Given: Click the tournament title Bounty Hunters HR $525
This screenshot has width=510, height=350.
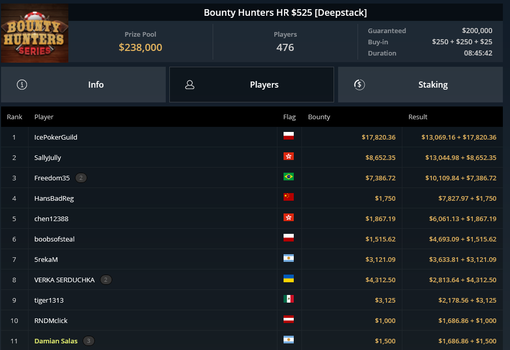Looking at the screenshot, I should [285, 12].
